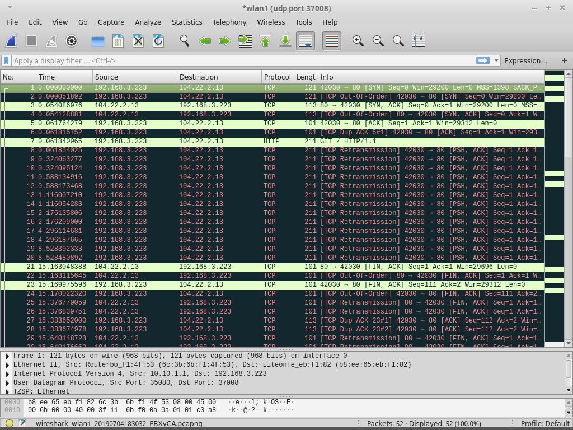Click the intelligent scrollbar minimap
The width and height of the screenshot is (573, 430).
[555, 208]
